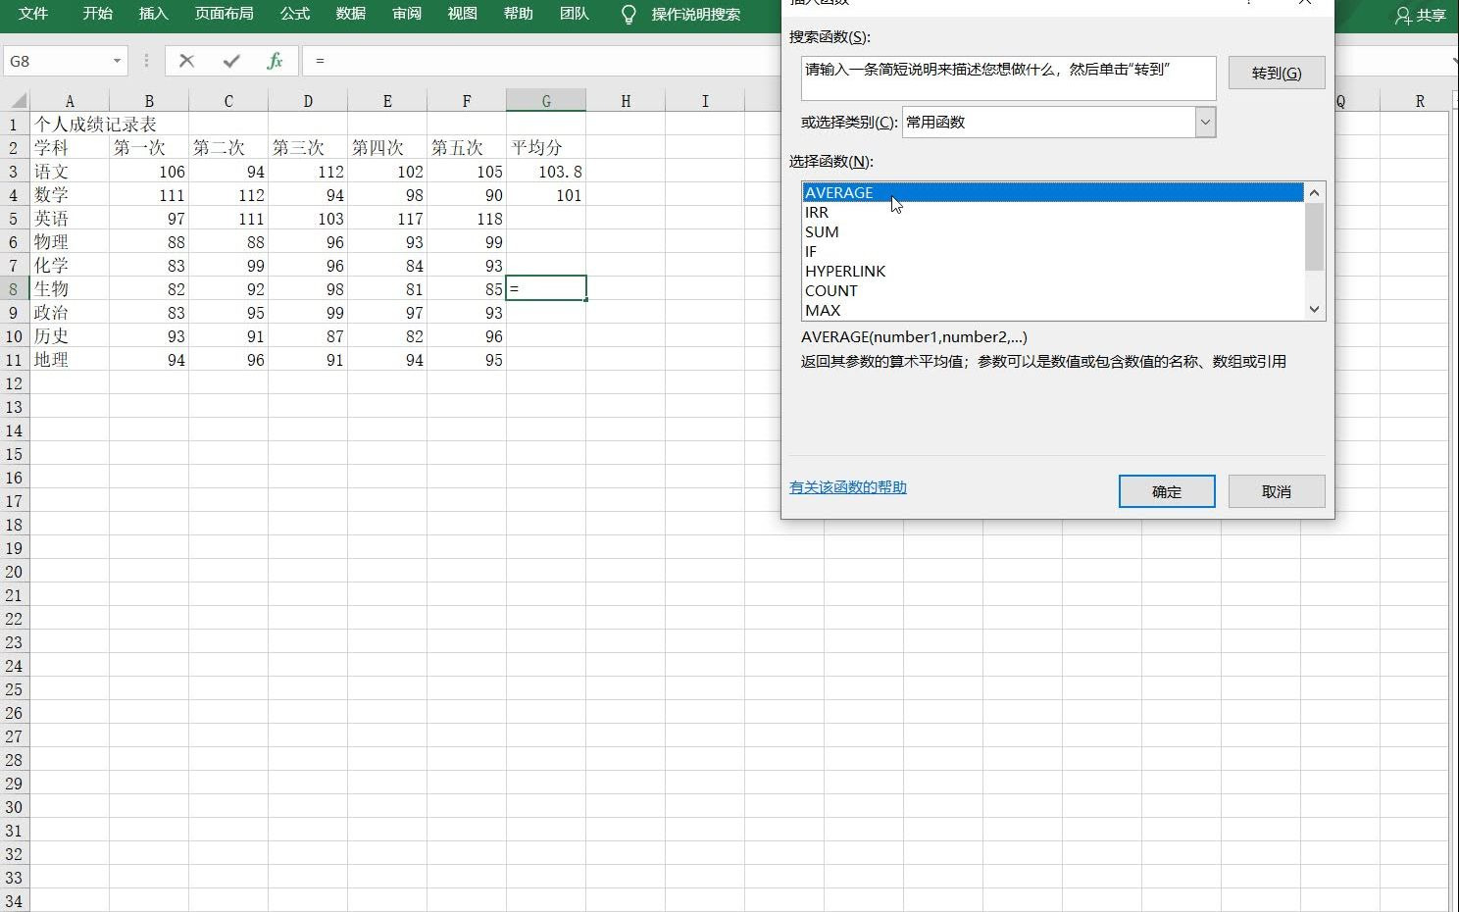Click the 第一次 header cell
This screenshot has height=912, width=1459.
[149, 148]
